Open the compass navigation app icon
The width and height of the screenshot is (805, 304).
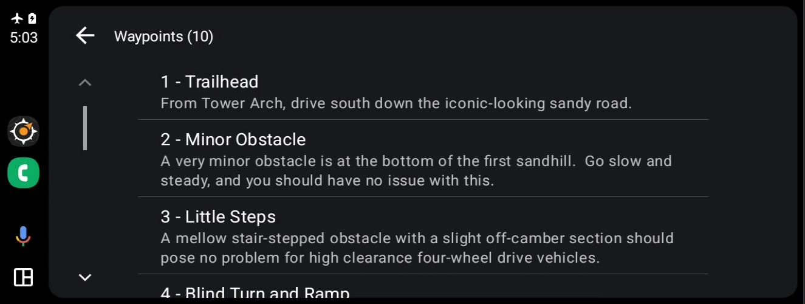(23, 131)
